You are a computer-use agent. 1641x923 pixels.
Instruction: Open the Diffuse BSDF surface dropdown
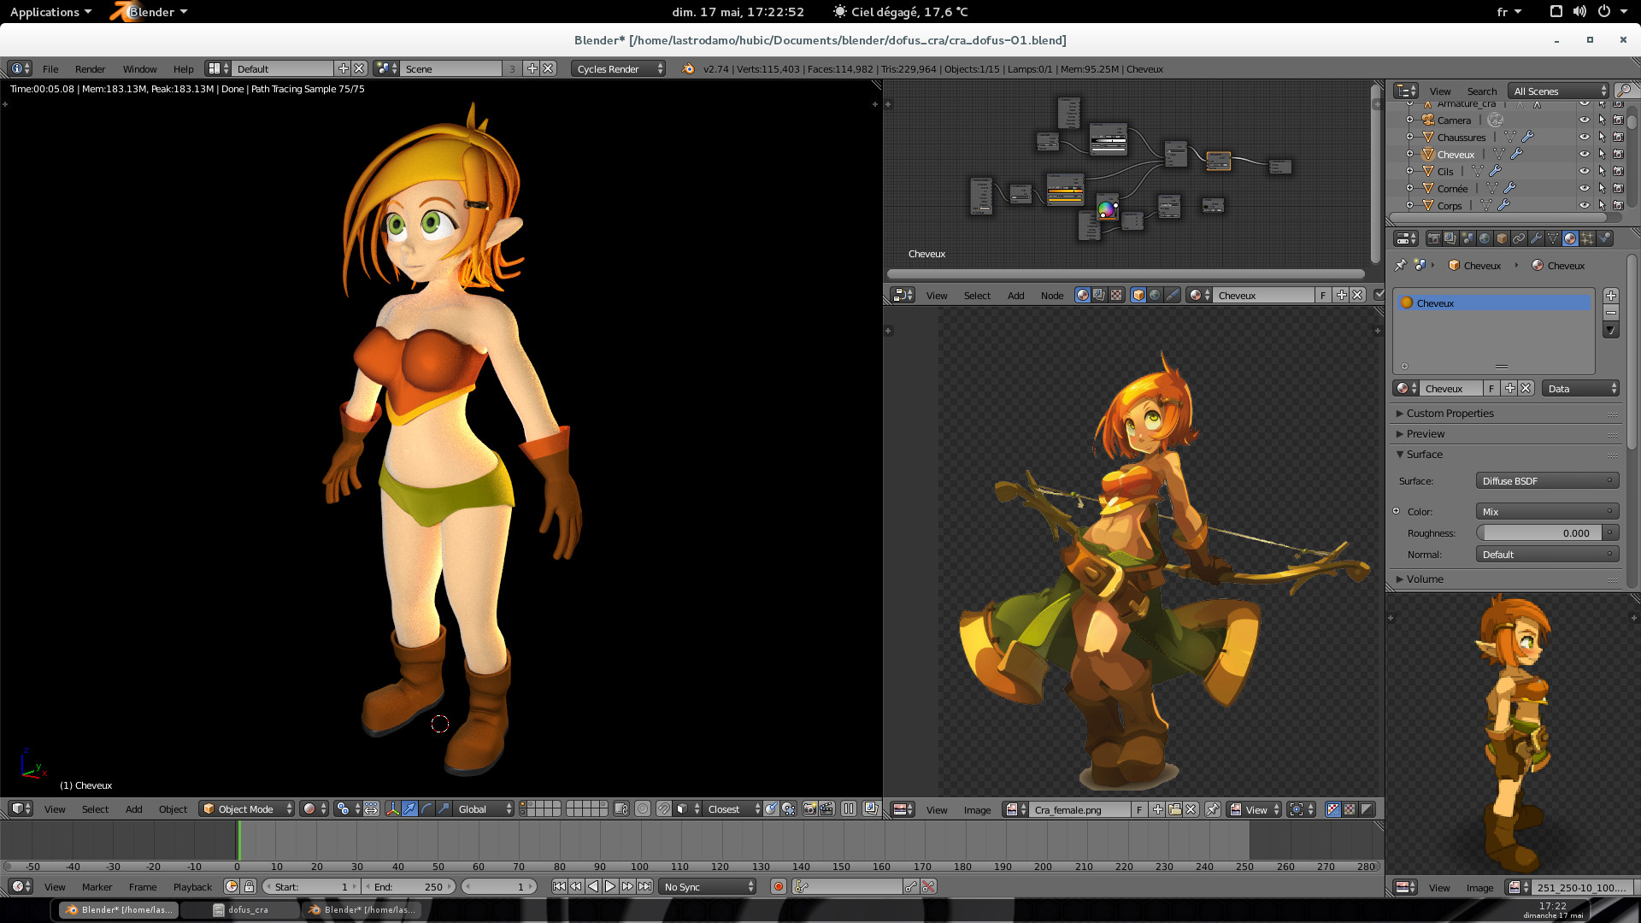(x=1547, y=481)
